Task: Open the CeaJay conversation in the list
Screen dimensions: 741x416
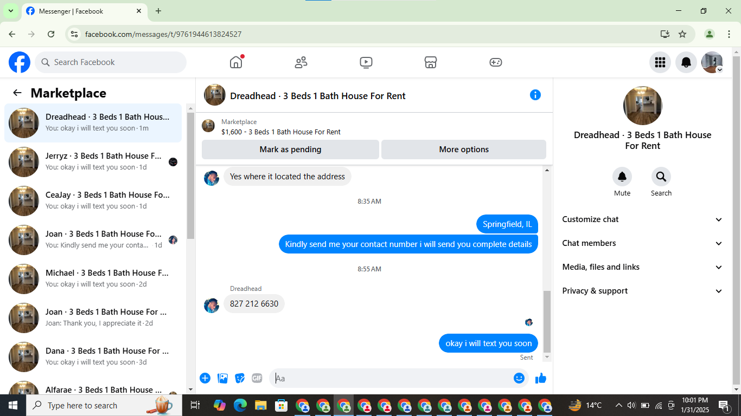Action: [93, 201]
